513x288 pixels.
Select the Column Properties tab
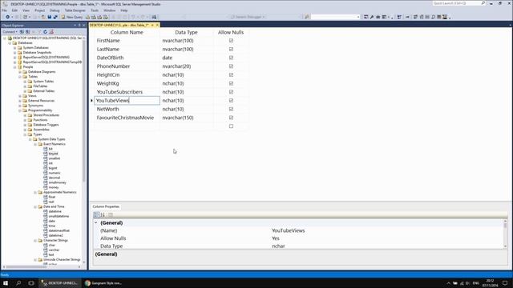pyautogui.click(x=106, y=206)
